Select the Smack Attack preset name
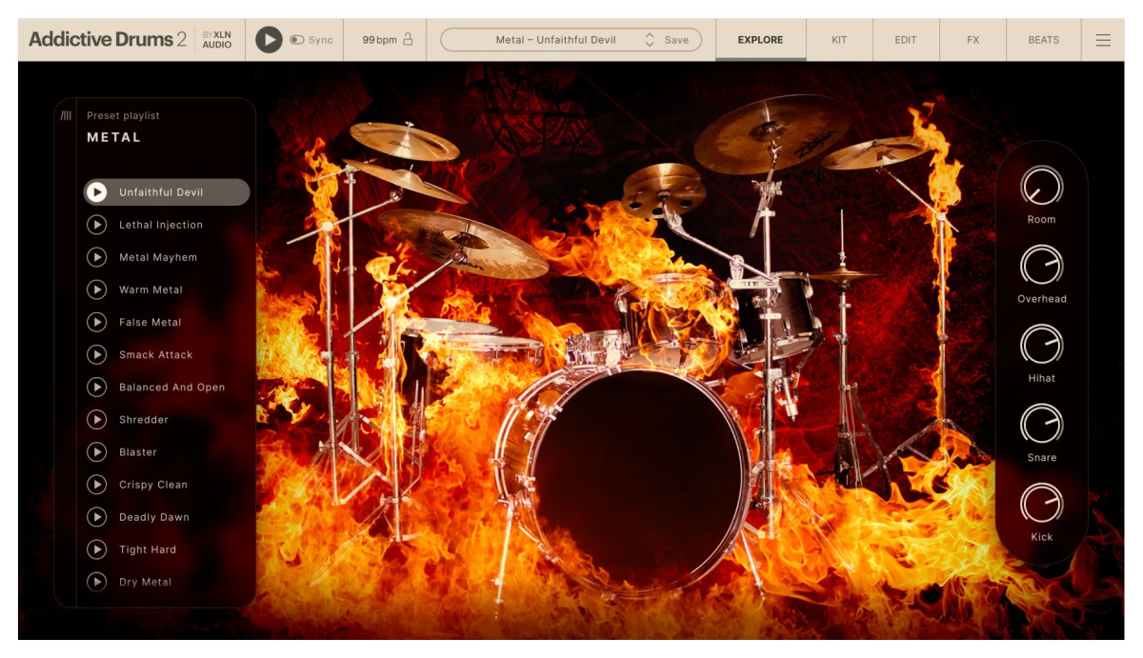The height and width of the screenshot is (658, 1143). click(x=156, y=354)
